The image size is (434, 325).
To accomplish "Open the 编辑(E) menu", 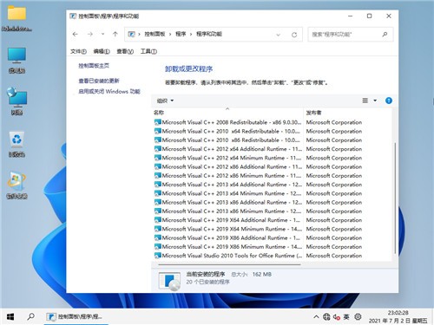I will 102,51.
